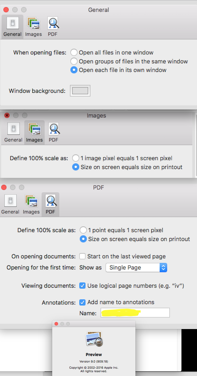Open the Show as Single Page dropdown

(136, 267)
